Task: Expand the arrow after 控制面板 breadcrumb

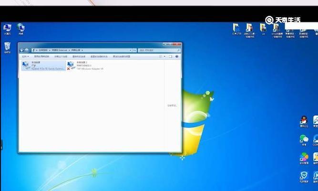Action: [50, 50]
